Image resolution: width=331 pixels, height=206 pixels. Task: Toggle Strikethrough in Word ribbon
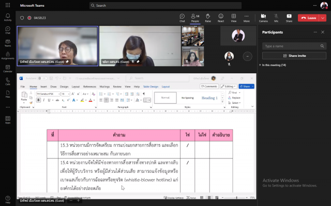[57, 100]
